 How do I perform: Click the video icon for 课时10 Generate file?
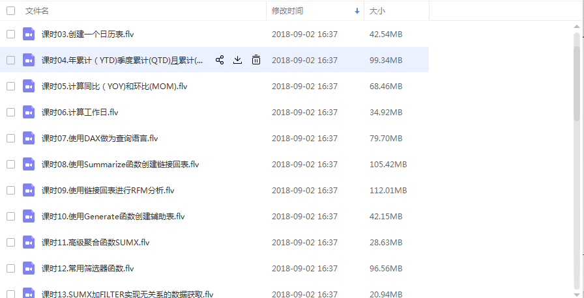click(x=29, y=216)
